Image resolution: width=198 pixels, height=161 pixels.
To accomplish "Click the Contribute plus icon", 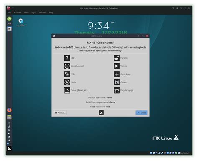I will point(117,74).
